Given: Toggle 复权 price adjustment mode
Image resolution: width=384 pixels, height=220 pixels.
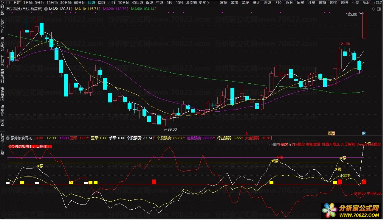Looking at the screenshot, I should pyautogui.click(x=223, y=2).
